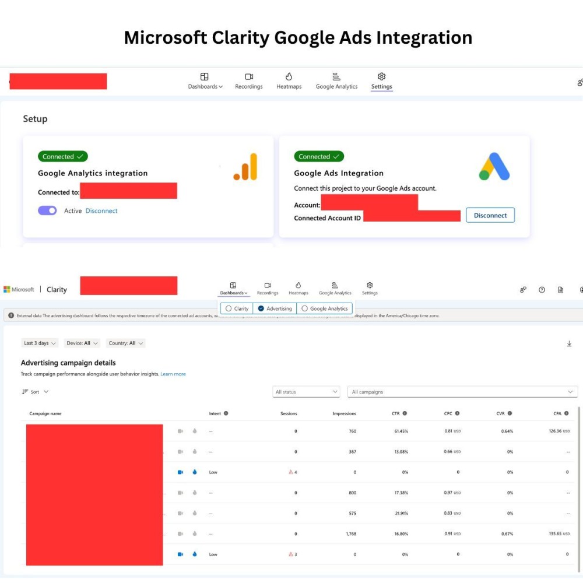Click the recording icon in the 760 impressions row
This screenshot has height=583, width=583.
pos(180,431)
